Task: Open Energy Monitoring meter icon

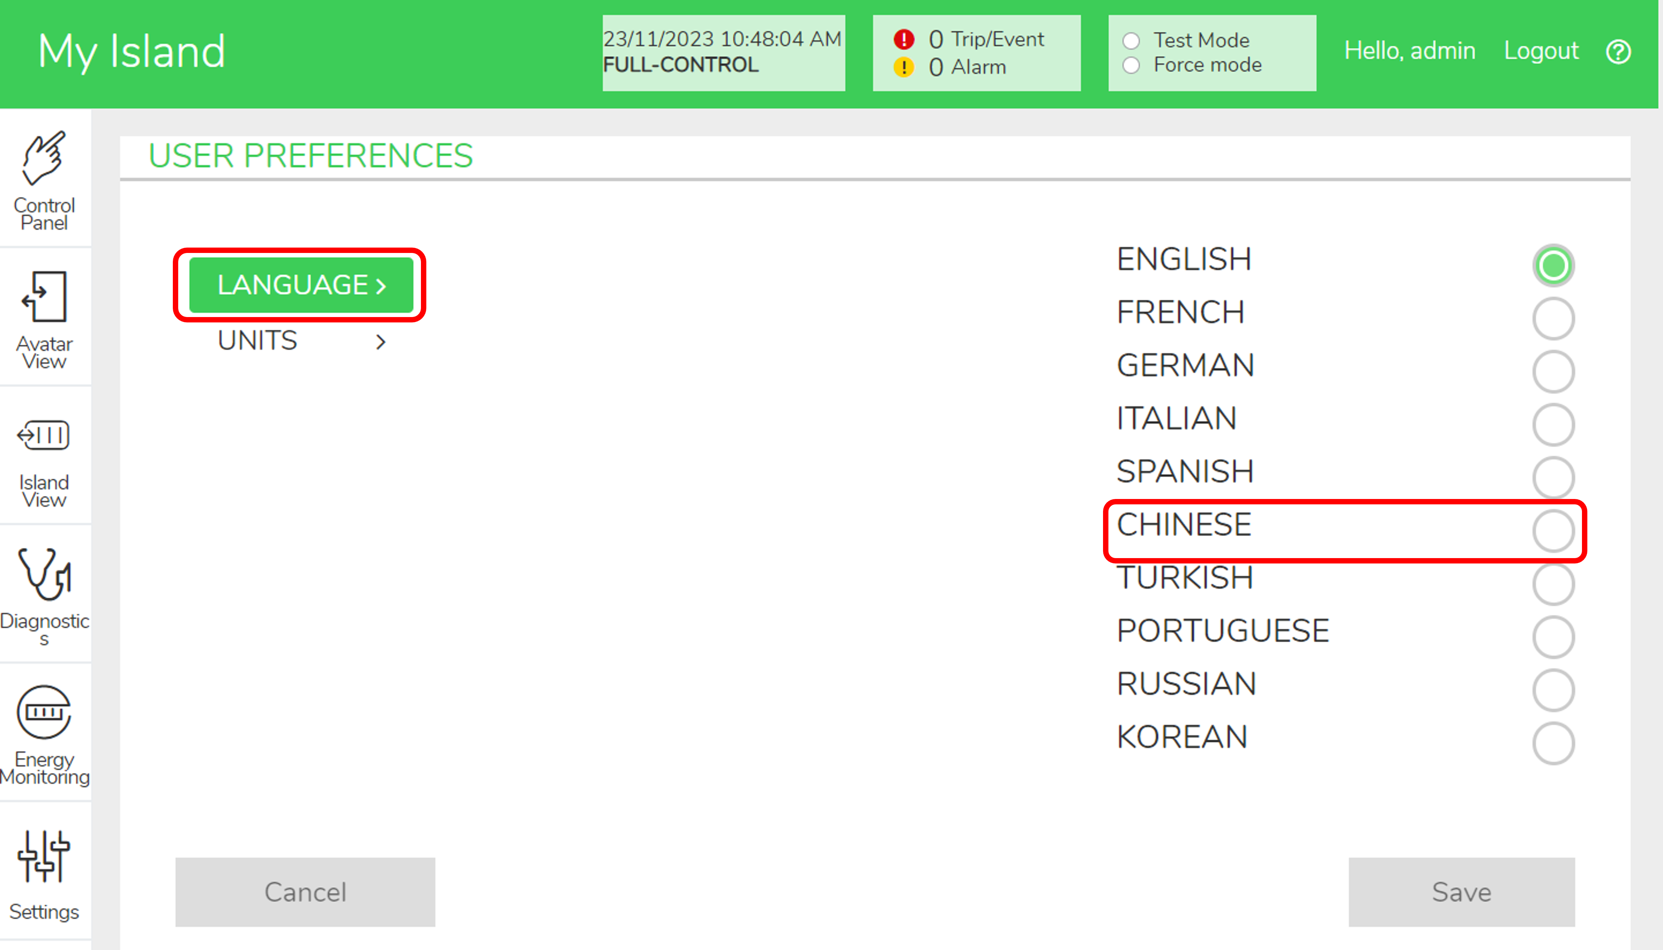Action: click(44, 712)
